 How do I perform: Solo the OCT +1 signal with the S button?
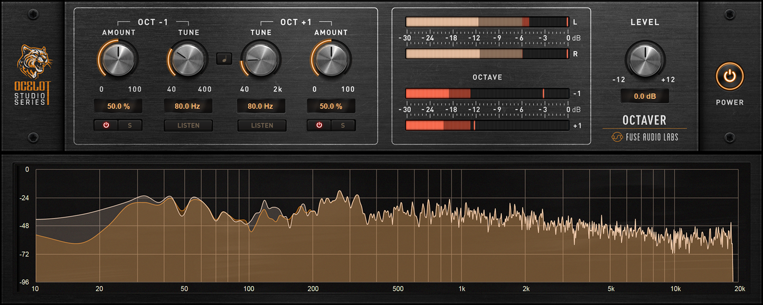[343, 125]
